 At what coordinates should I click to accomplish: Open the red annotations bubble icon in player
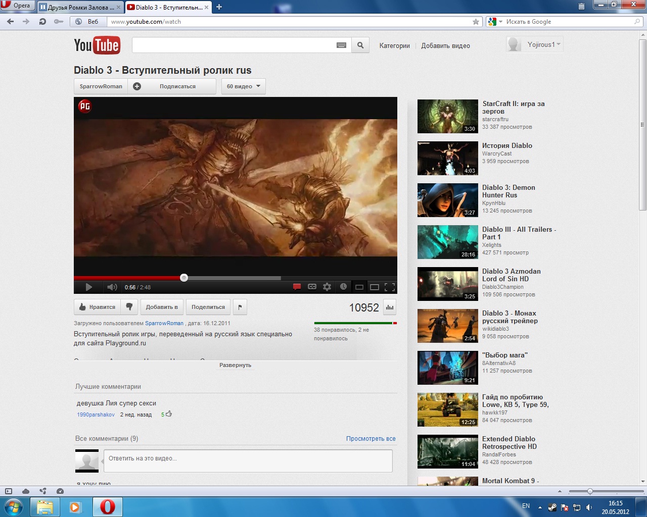point(297,287)
